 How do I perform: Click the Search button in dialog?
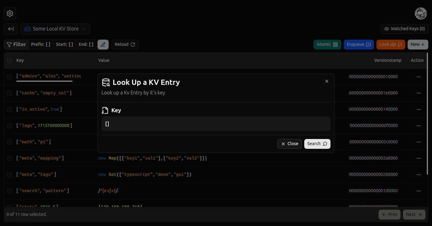point(317,144)
